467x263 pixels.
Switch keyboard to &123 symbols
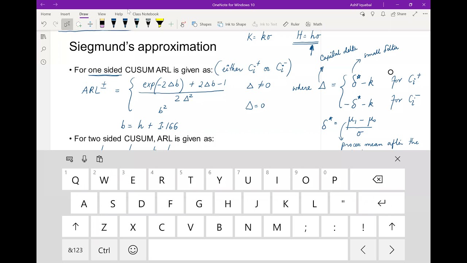(75, 250)
